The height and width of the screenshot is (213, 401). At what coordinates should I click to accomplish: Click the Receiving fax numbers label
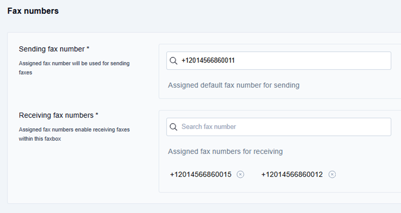point(56,115)
